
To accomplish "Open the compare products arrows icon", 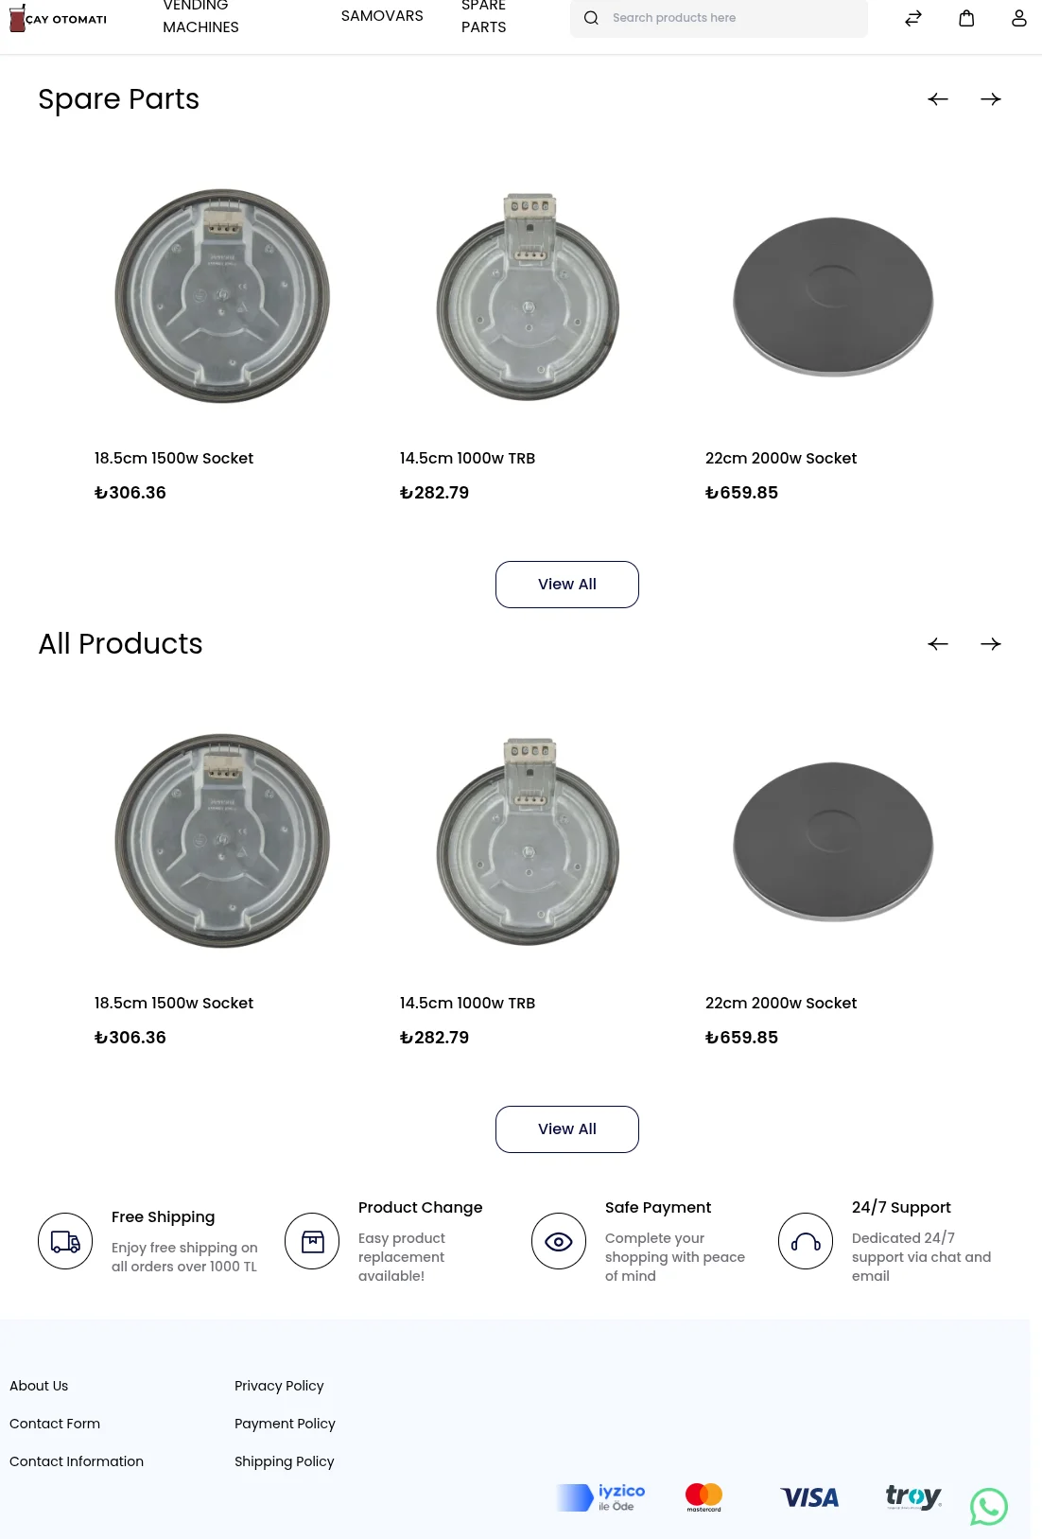I will [913, 18].
